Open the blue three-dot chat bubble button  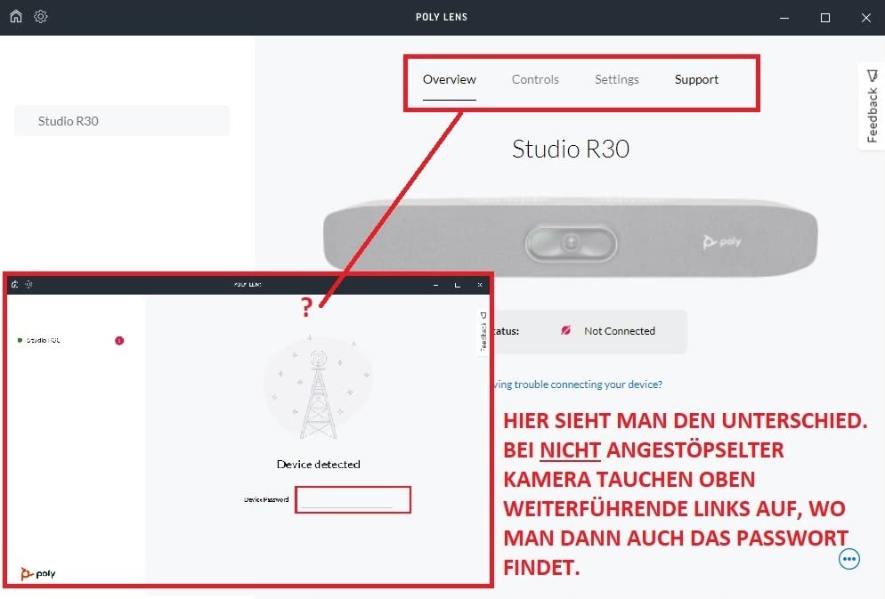pos(849,558)
